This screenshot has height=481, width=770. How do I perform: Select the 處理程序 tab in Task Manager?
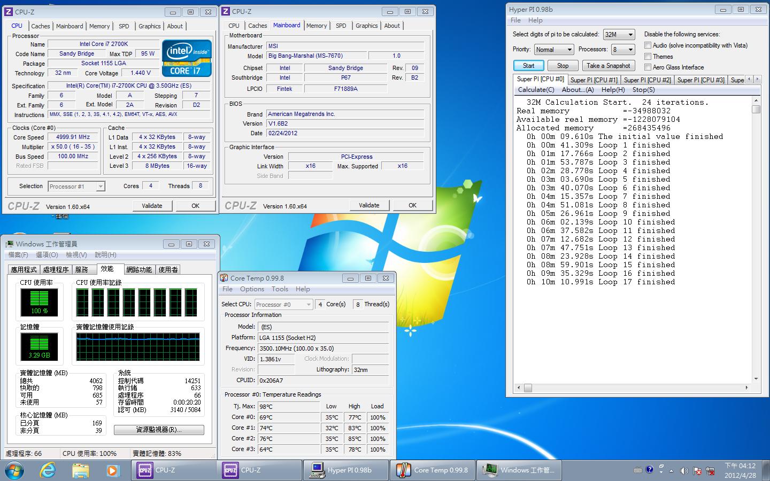coord(56,270)
